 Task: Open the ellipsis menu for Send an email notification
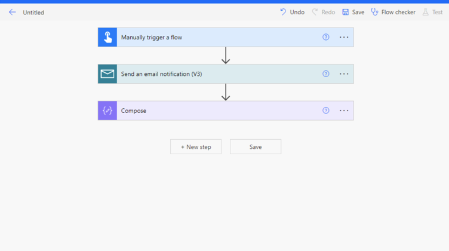pos(344,74)
